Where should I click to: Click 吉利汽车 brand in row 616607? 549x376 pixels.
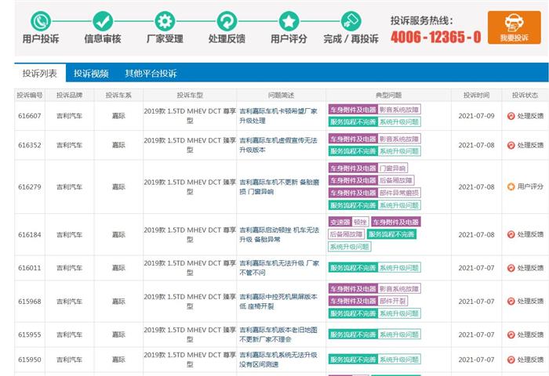tap(69, 116)
